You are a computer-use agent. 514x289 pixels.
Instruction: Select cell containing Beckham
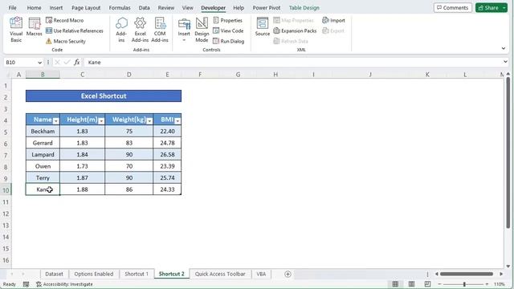(x=43, y=132)
